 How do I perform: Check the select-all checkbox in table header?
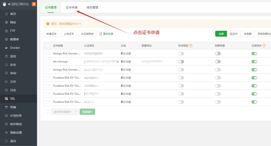(x=47, y=46)
